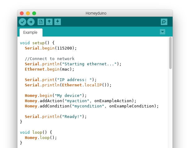Create a new sketch with the New icon

click(x=41, y=22)
